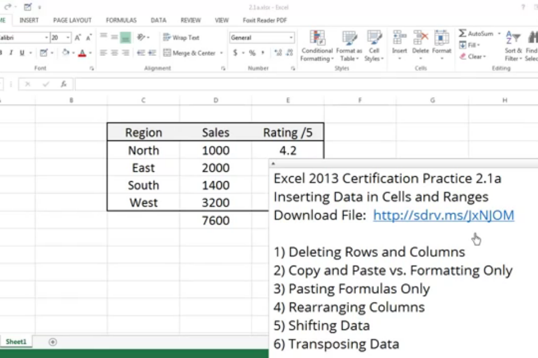538x358 pixels.
Task: Open the text orientation button
Action: (141, 37)
